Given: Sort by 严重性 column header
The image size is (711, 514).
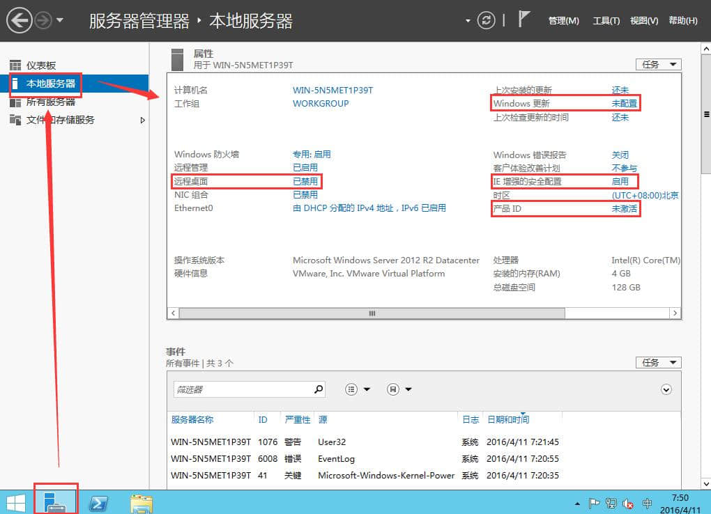Looking at the screenshot, I should 298,420.
